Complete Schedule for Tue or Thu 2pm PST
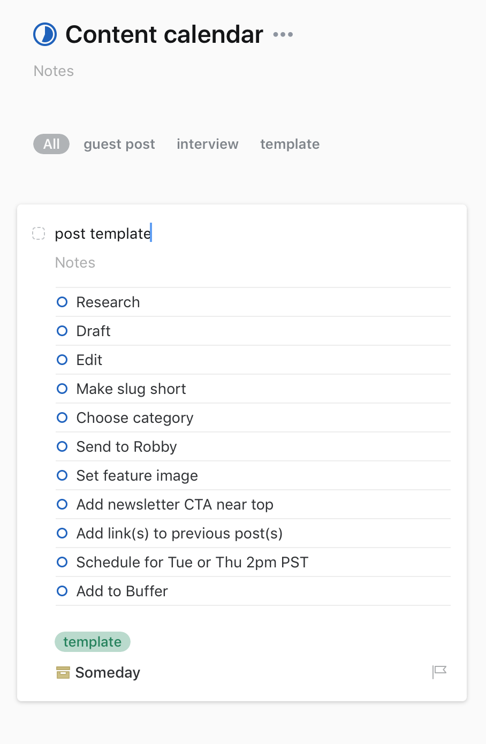The height and width of the screenshot is (744, 486). click(x=62, y=562)
